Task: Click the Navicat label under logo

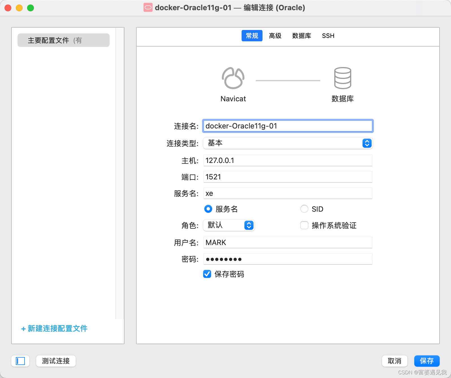Action: coord(233,99)
